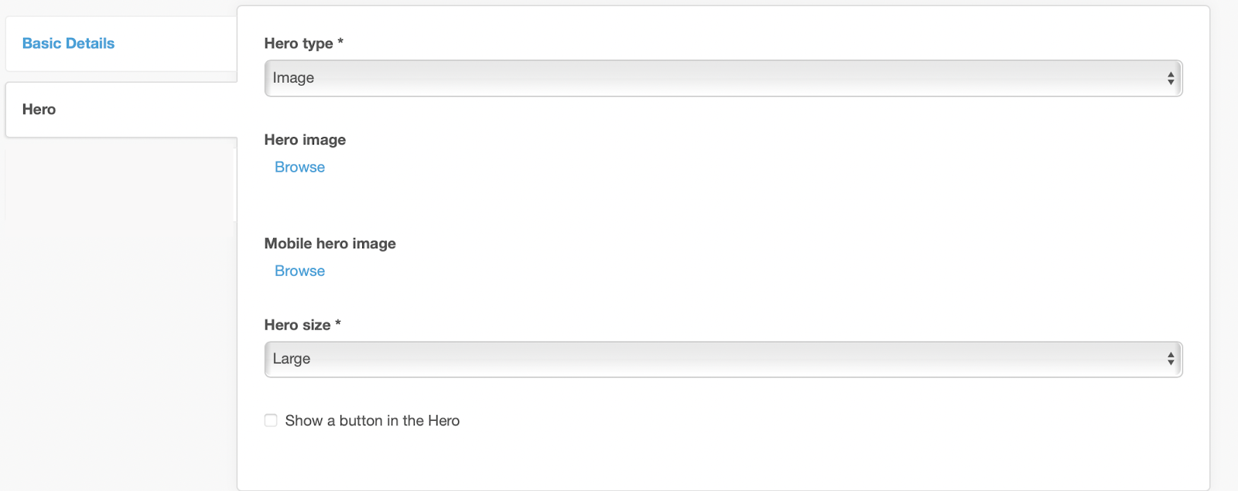Click the selected 'Image' value text

click(293, 78)
